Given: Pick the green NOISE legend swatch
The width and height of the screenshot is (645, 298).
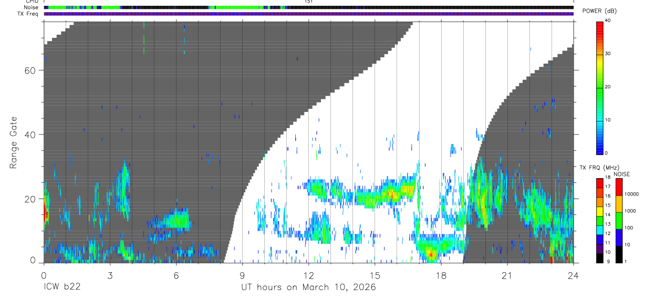Looking at the screenshot, I should tap(619, 220).
